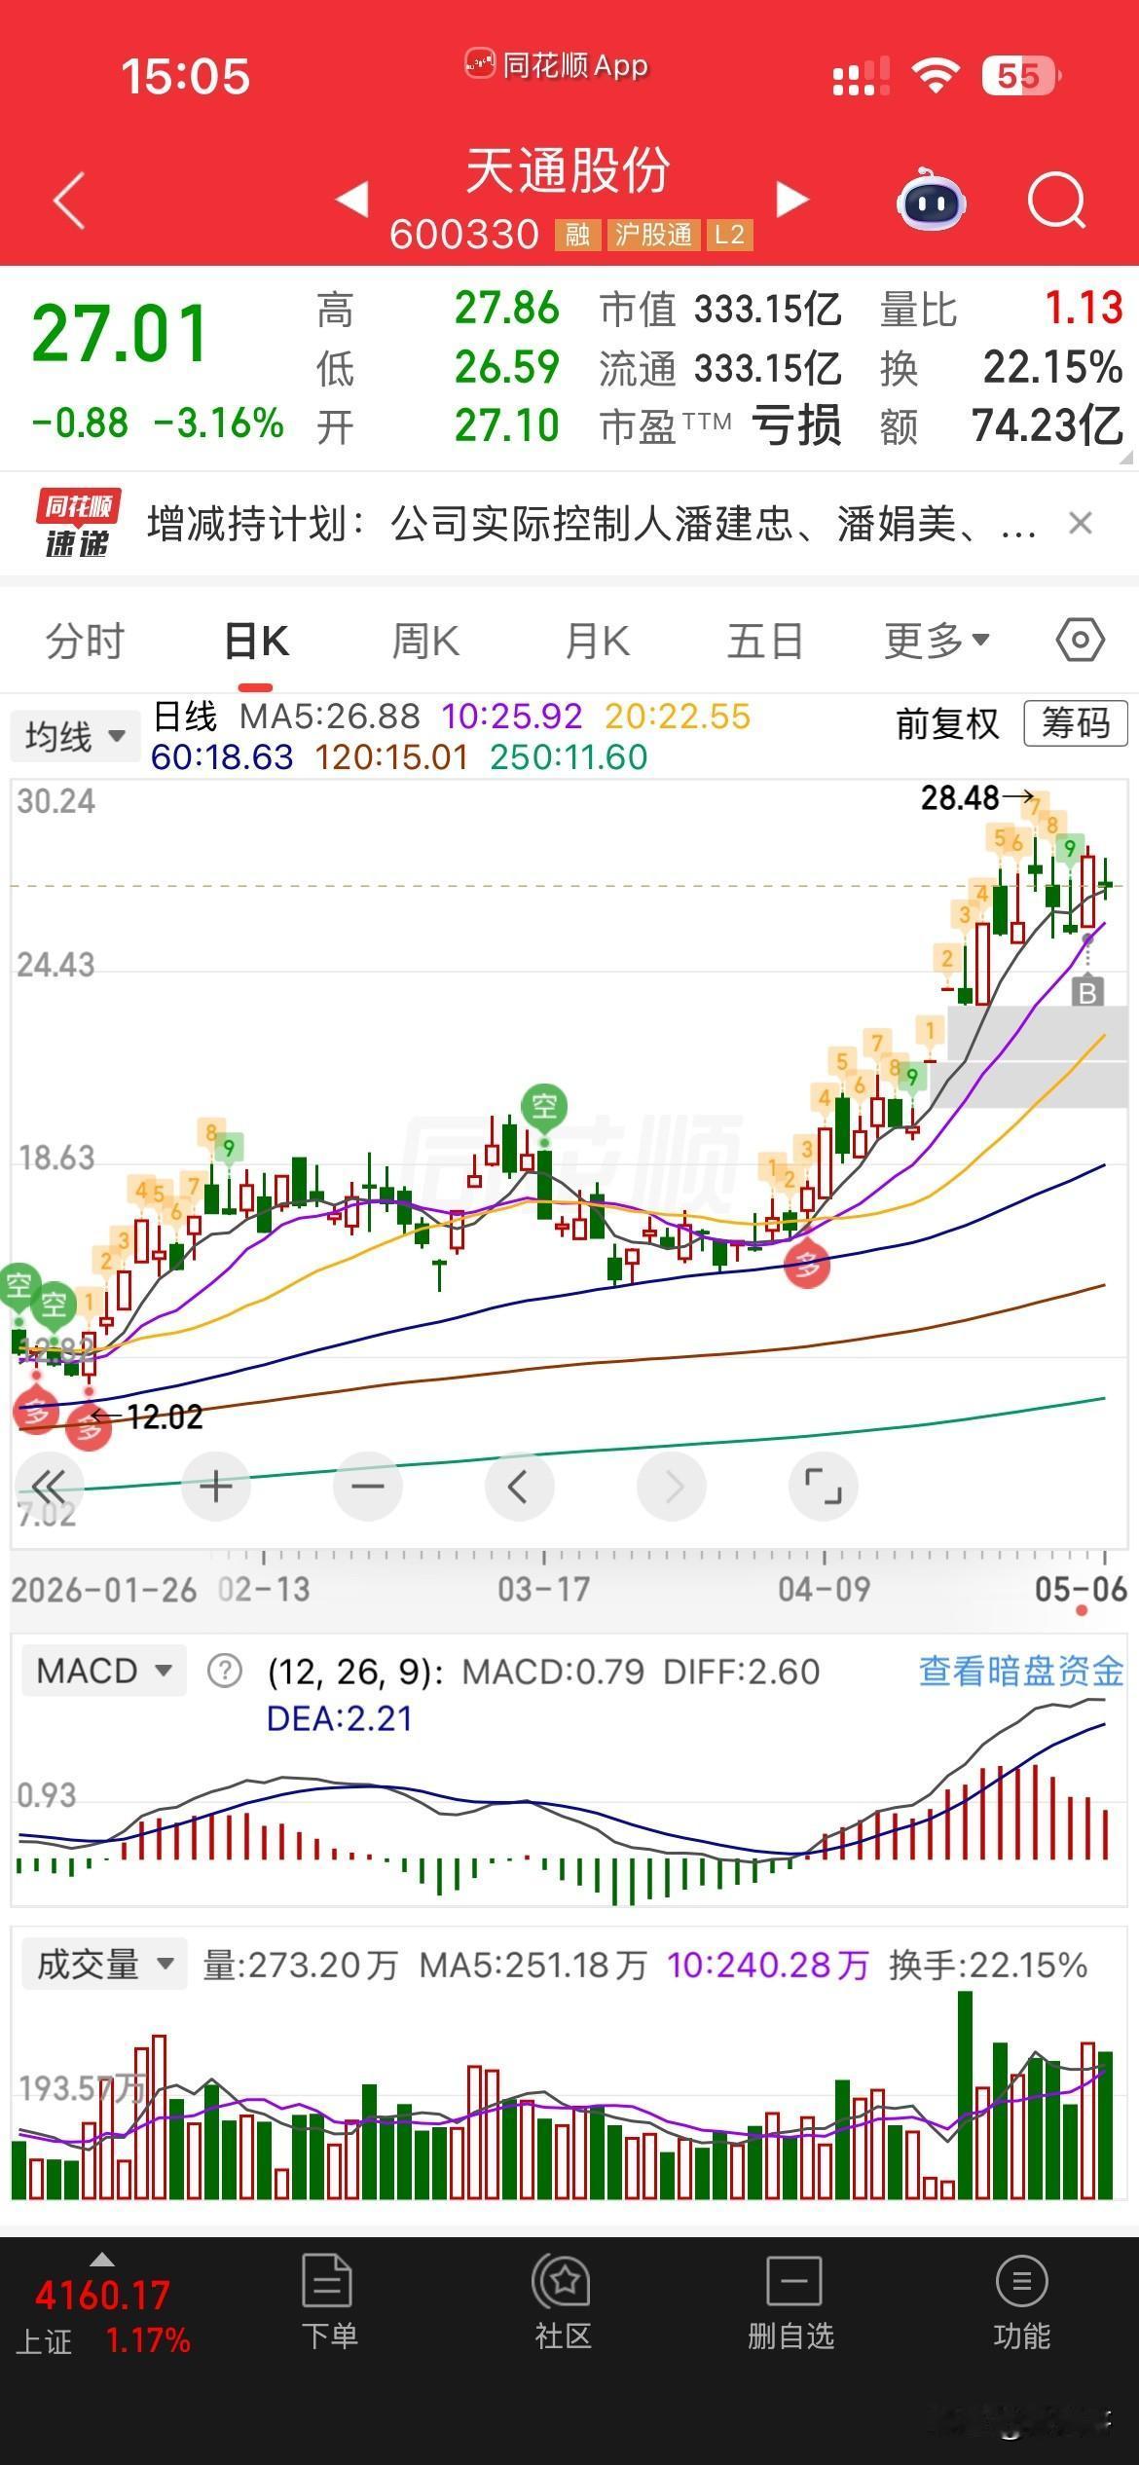Open the 成交量 indicator dropdown
The width and height of the screenshot is (1139, 2465).
pos(103,1965)
